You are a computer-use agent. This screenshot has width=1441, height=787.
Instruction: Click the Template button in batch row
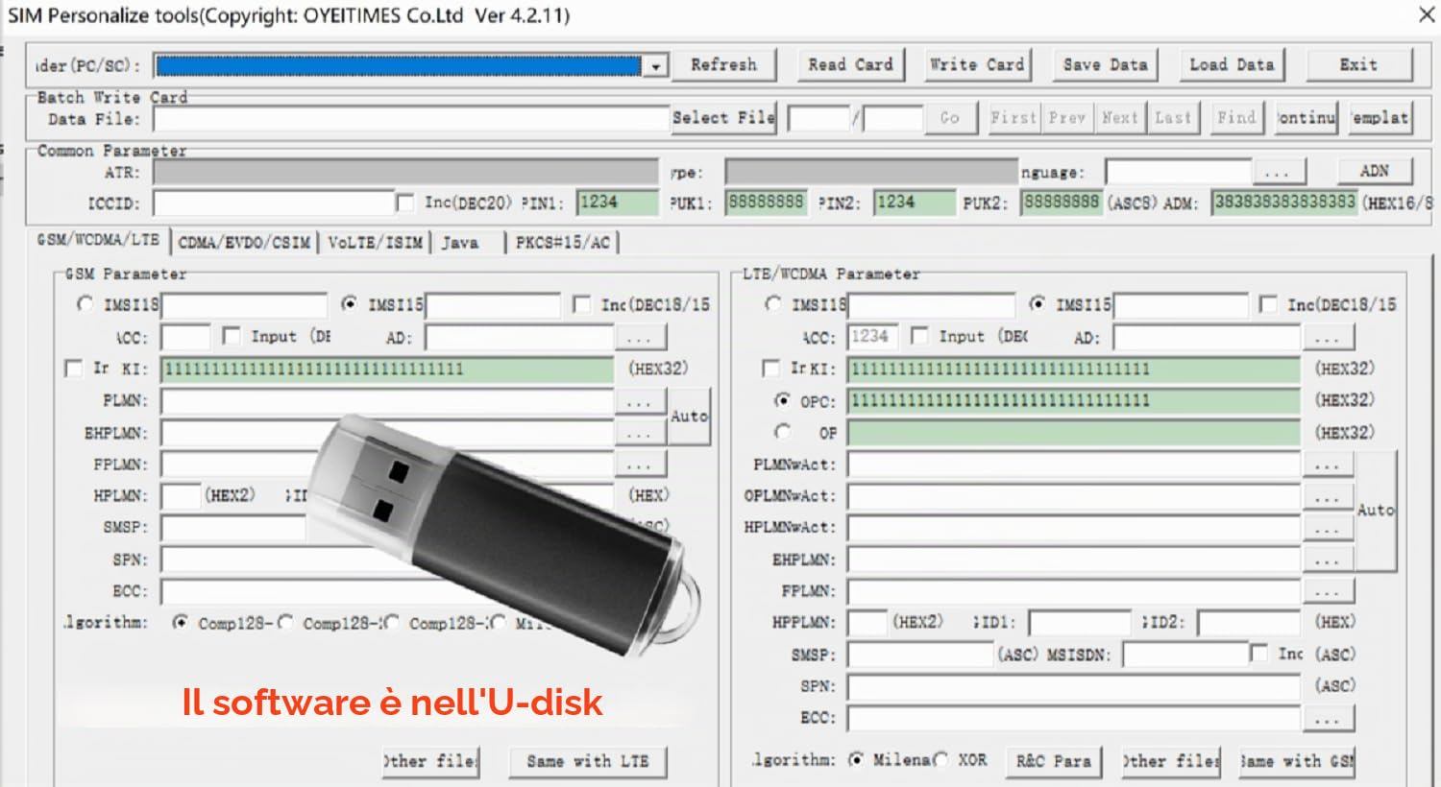pyautogui.click(x=1380, y=117)
